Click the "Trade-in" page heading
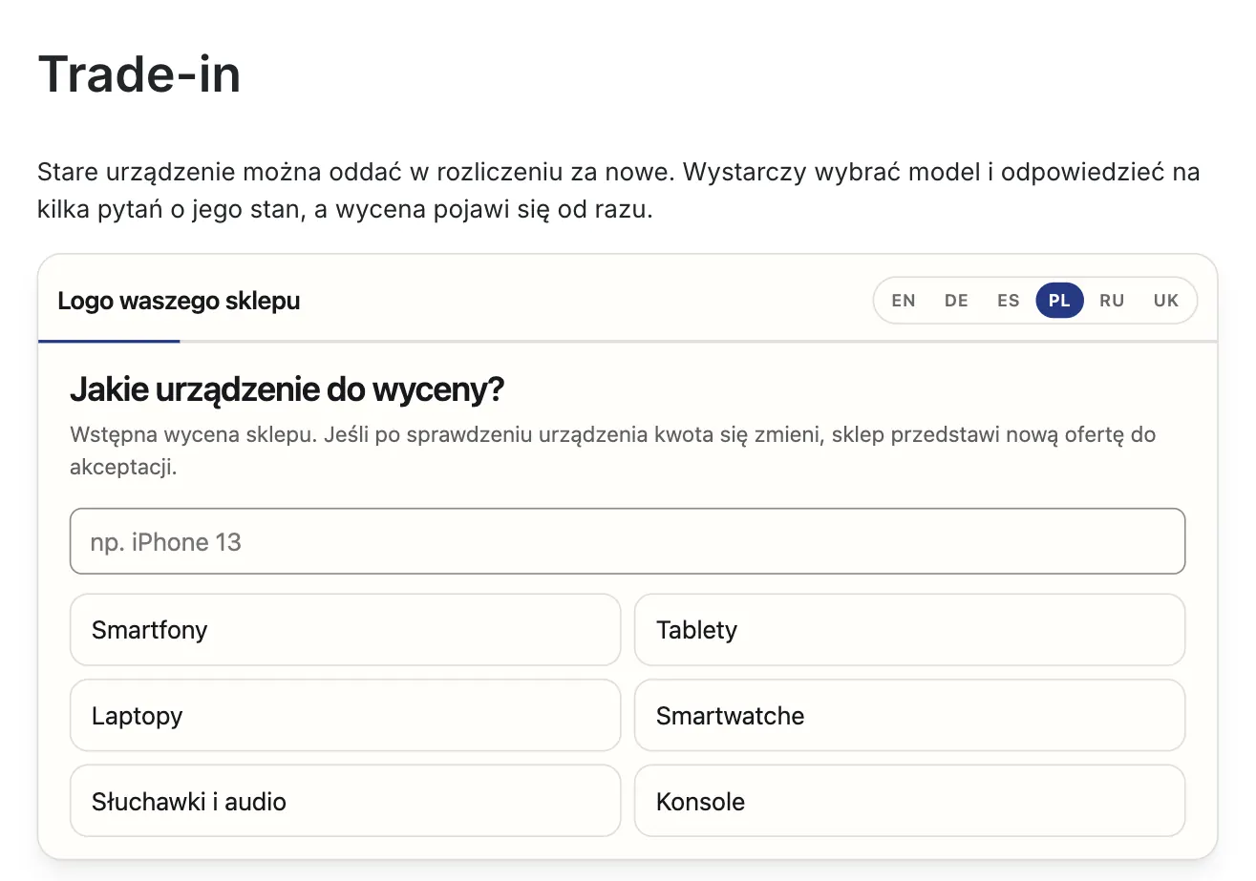Image resolution: width=1256 pixels, height=881 pixels. 139,74
